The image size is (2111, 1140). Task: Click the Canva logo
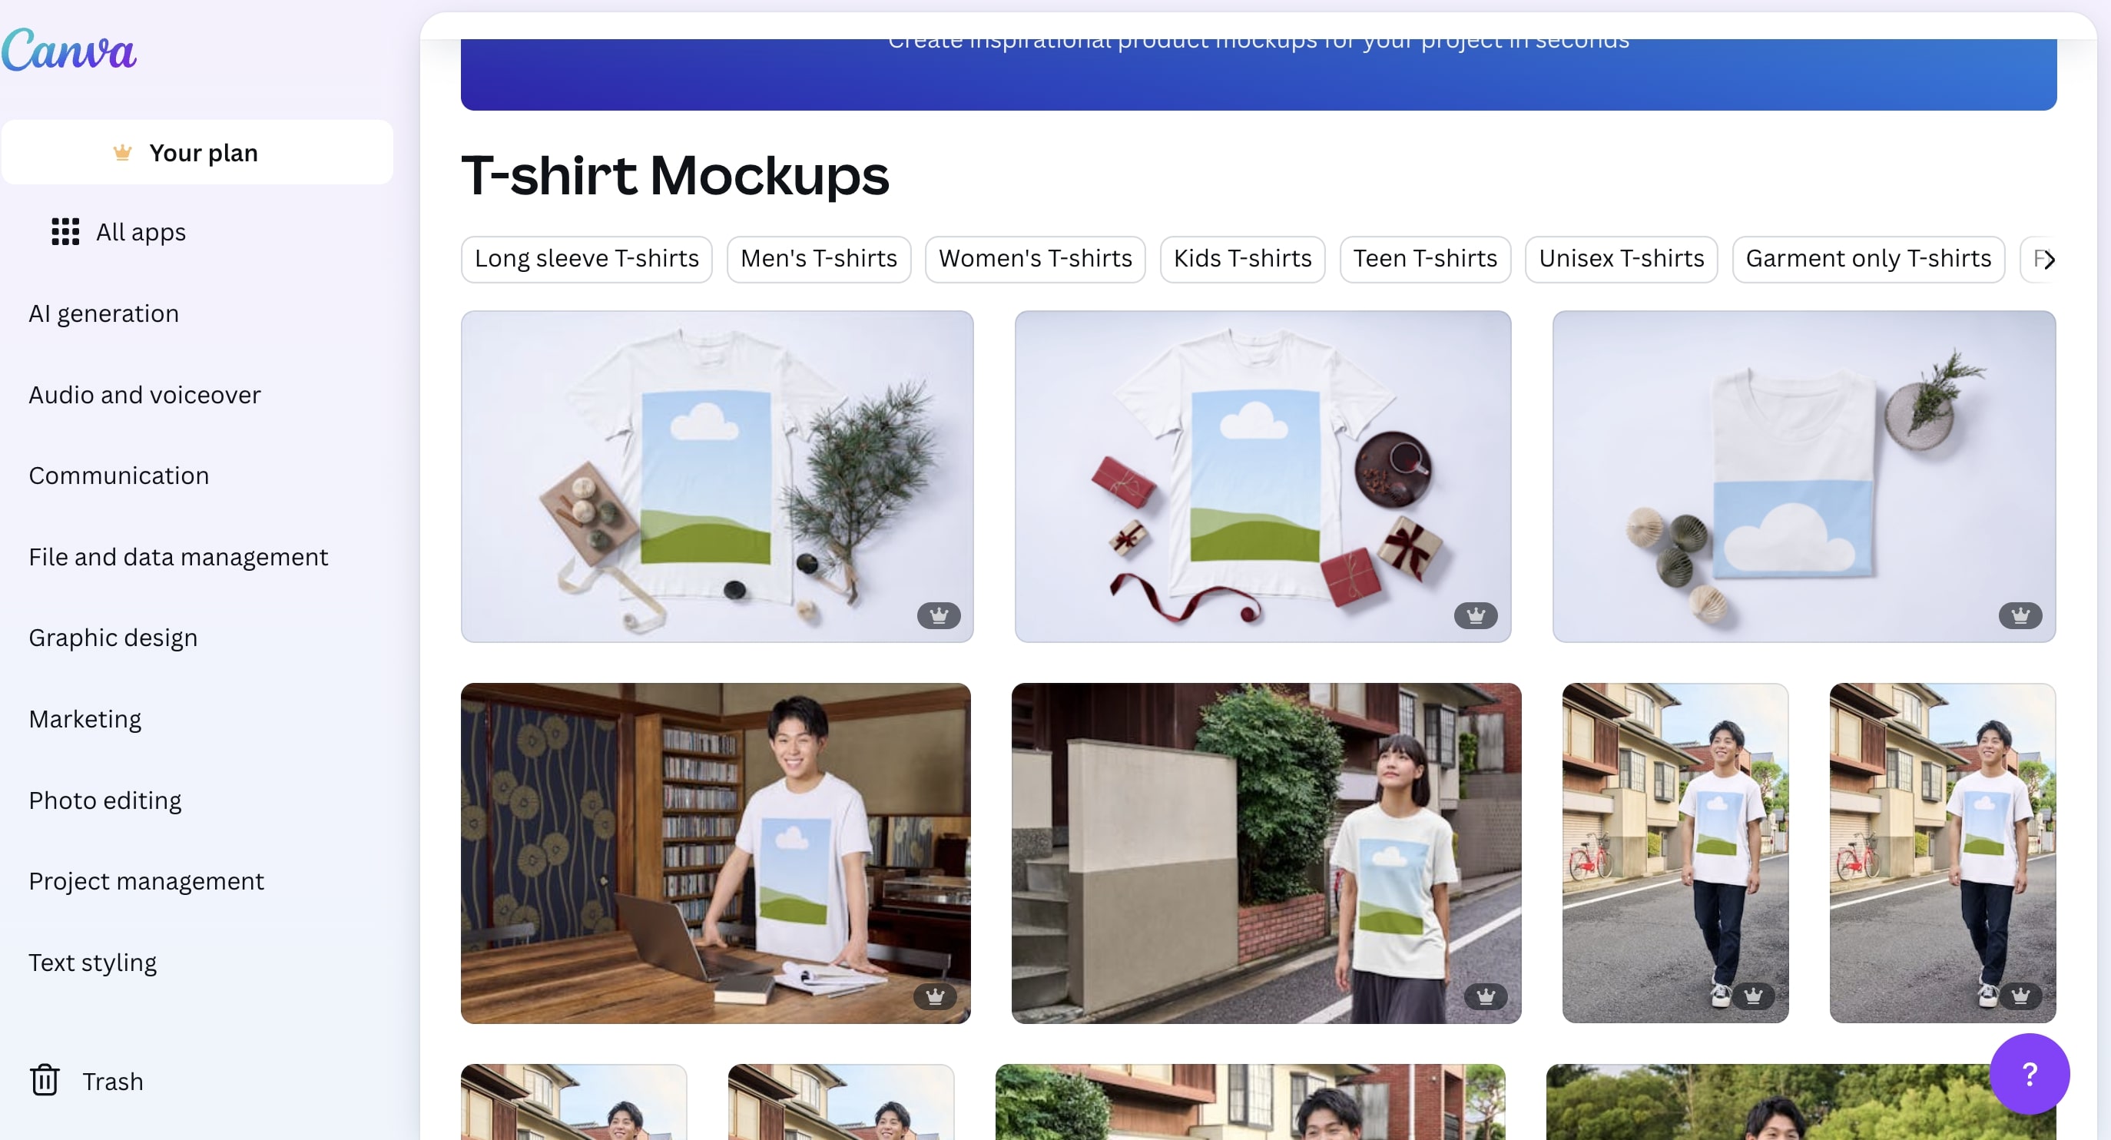69,49
